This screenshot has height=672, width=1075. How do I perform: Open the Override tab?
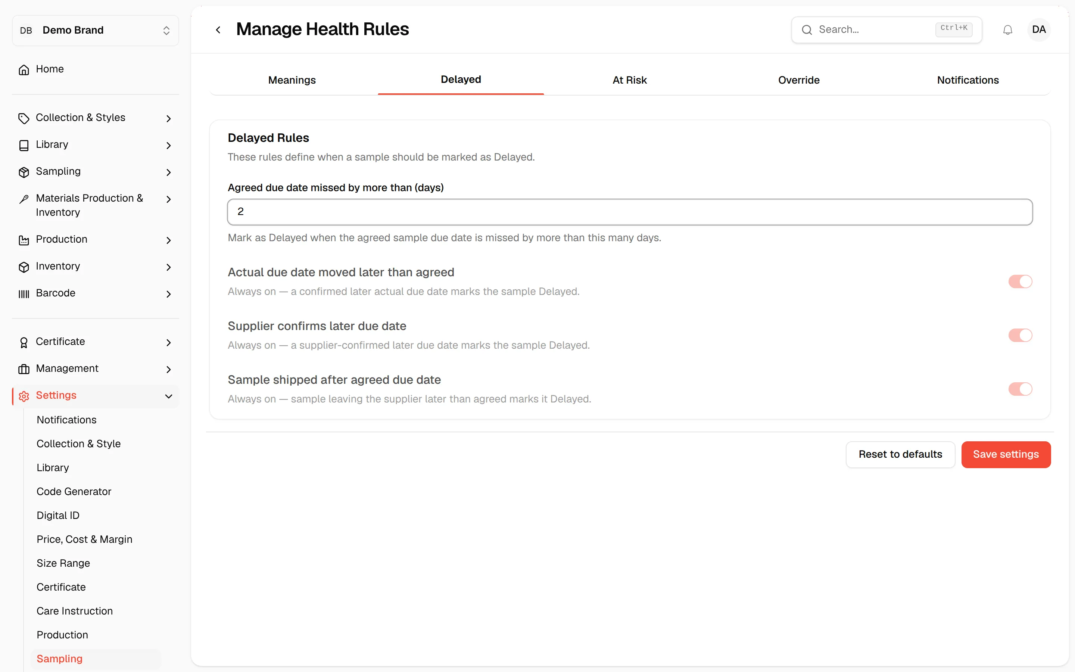click(799, 80)
